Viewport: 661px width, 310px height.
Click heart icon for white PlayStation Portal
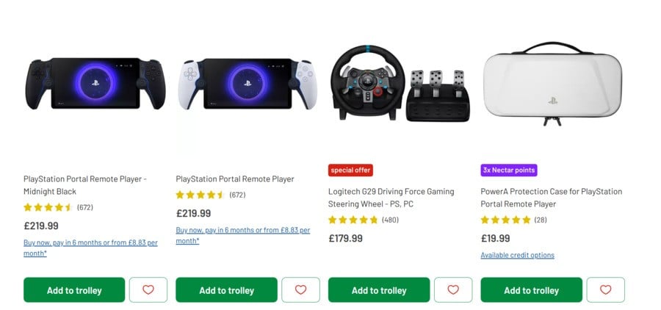click(300, 289)
